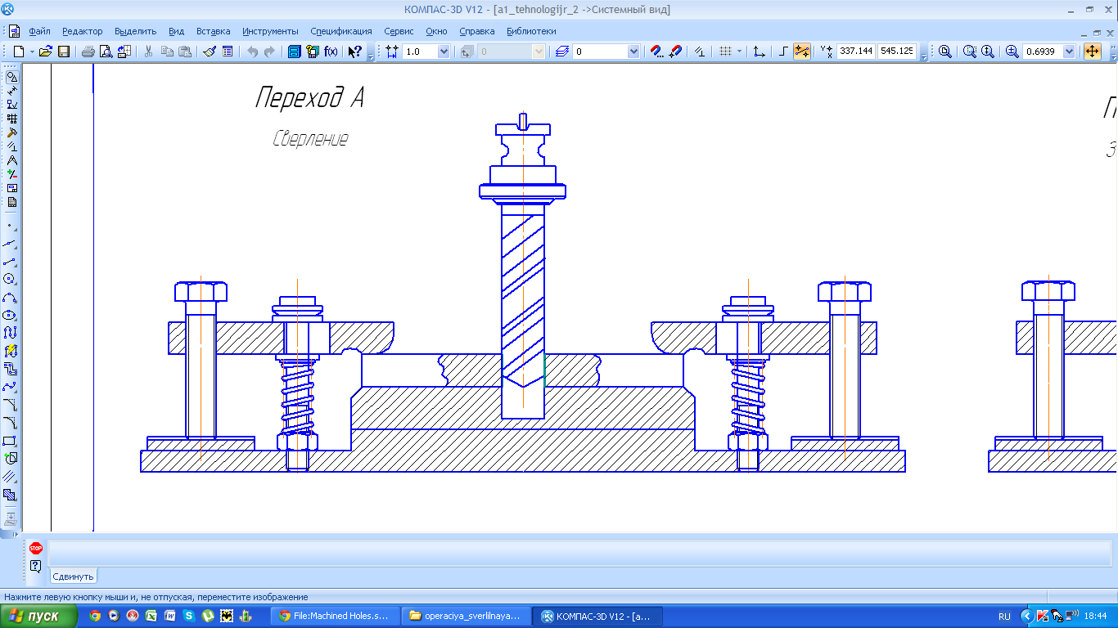Viewport: 1118px width, 628px height.
Task: Click the f(x) variables icon
Action: point(331,52)
